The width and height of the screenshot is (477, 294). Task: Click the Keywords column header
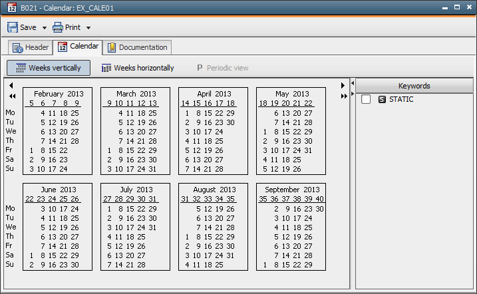(x=414, y=86)
